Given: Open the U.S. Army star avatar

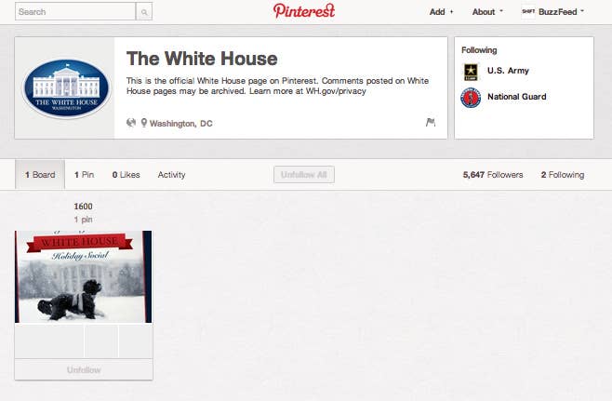Looking at the screenshot, I should pyautogui.click(x=471, y=72).
